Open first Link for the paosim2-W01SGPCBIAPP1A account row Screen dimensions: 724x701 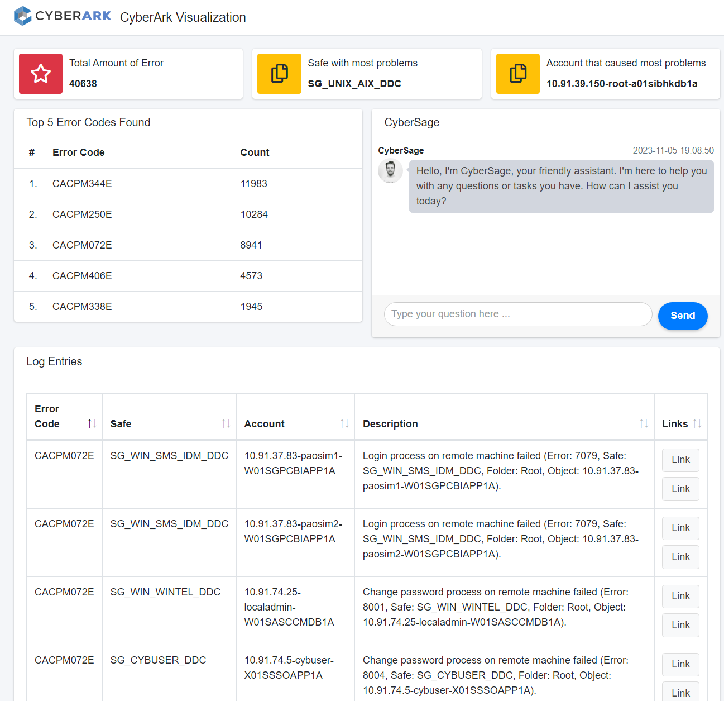point(680,528)
